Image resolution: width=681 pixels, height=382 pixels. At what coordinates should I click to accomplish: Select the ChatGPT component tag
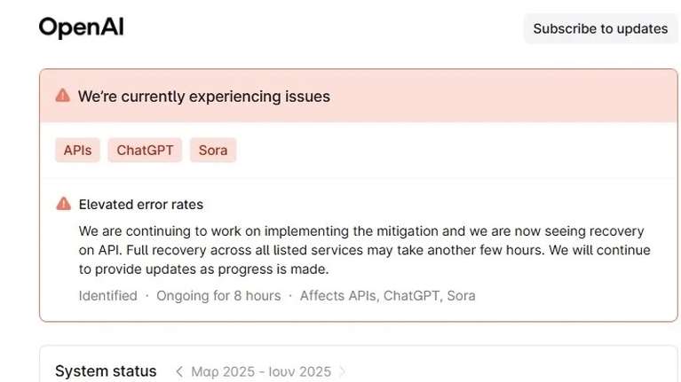click(x=145, y=150)
